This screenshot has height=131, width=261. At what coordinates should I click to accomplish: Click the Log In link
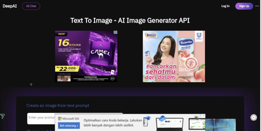click(x=225, y=6)
